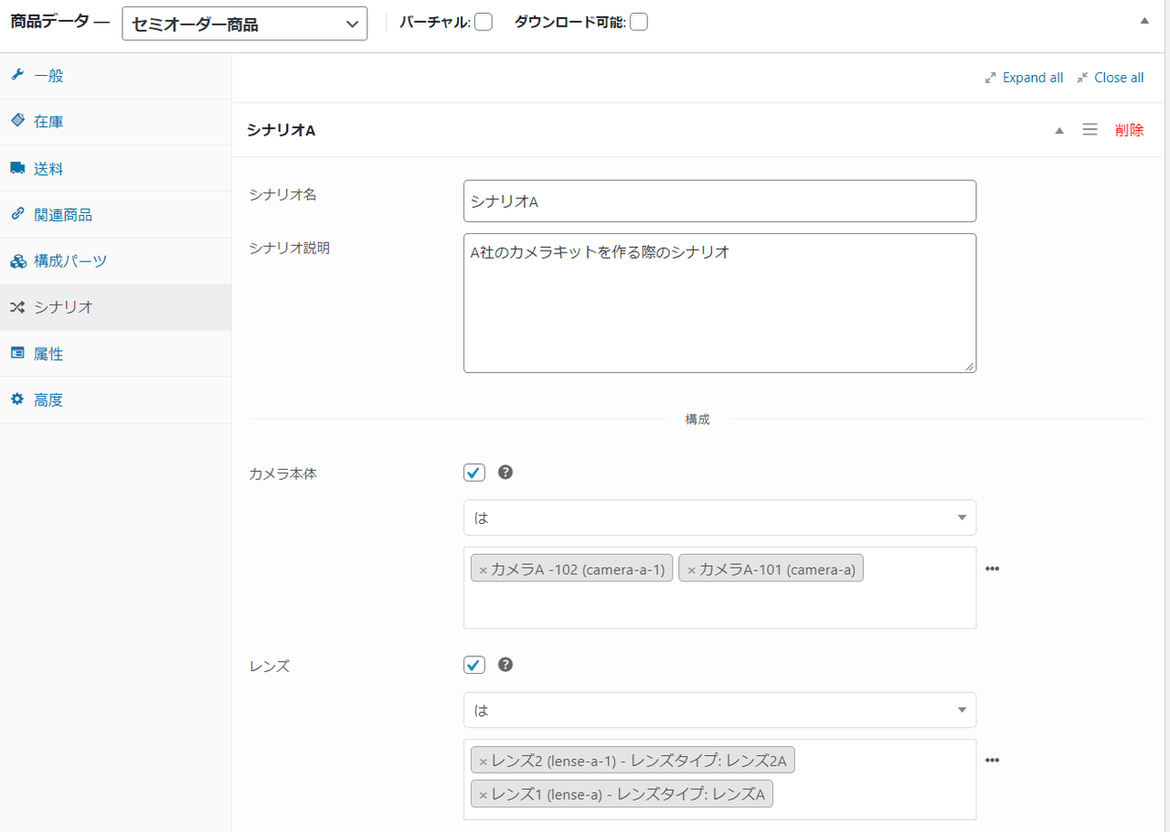Click the three-dots icon beside レンズ selection box
This screenshot has width=1170, height=832.
[x=992, y=761]
